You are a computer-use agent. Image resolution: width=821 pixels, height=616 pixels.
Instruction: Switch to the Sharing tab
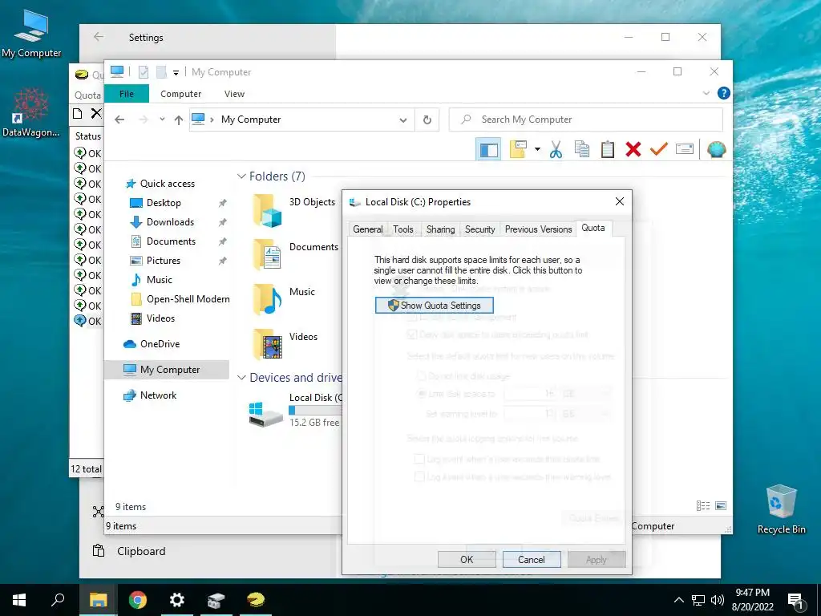(x=440, y=229)
